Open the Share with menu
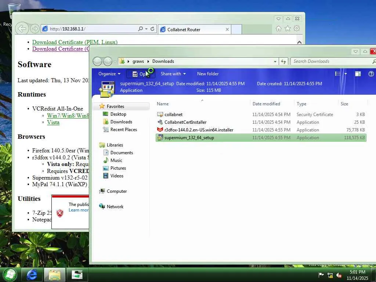The height and width of the screenshot is (282, 376). click(173, 74)
